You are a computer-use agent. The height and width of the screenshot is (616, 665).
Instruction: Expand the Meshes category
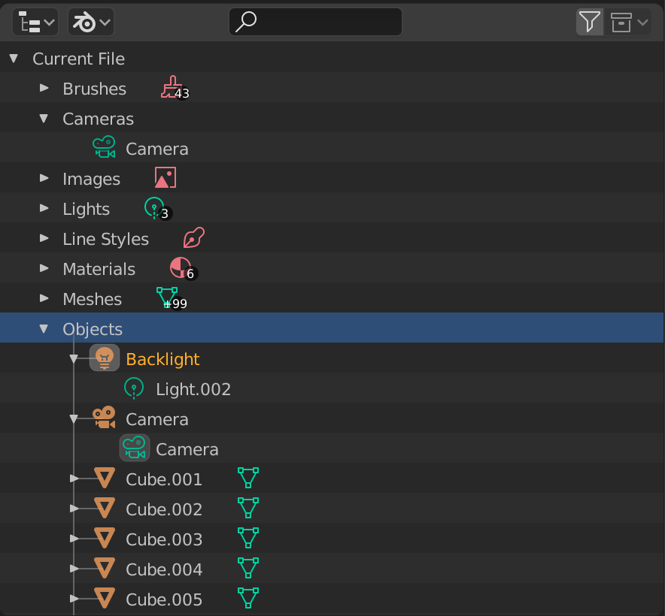44,299
